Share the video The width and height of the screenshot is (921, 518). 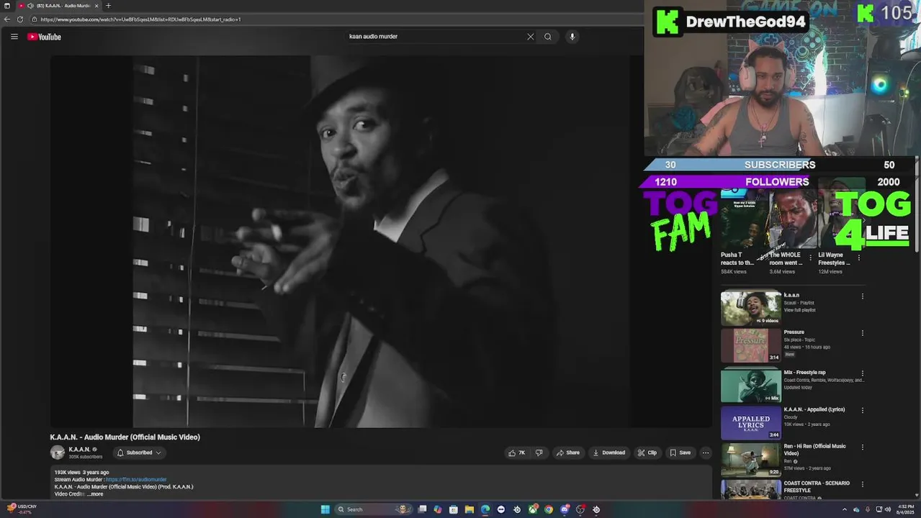[567, 453]
